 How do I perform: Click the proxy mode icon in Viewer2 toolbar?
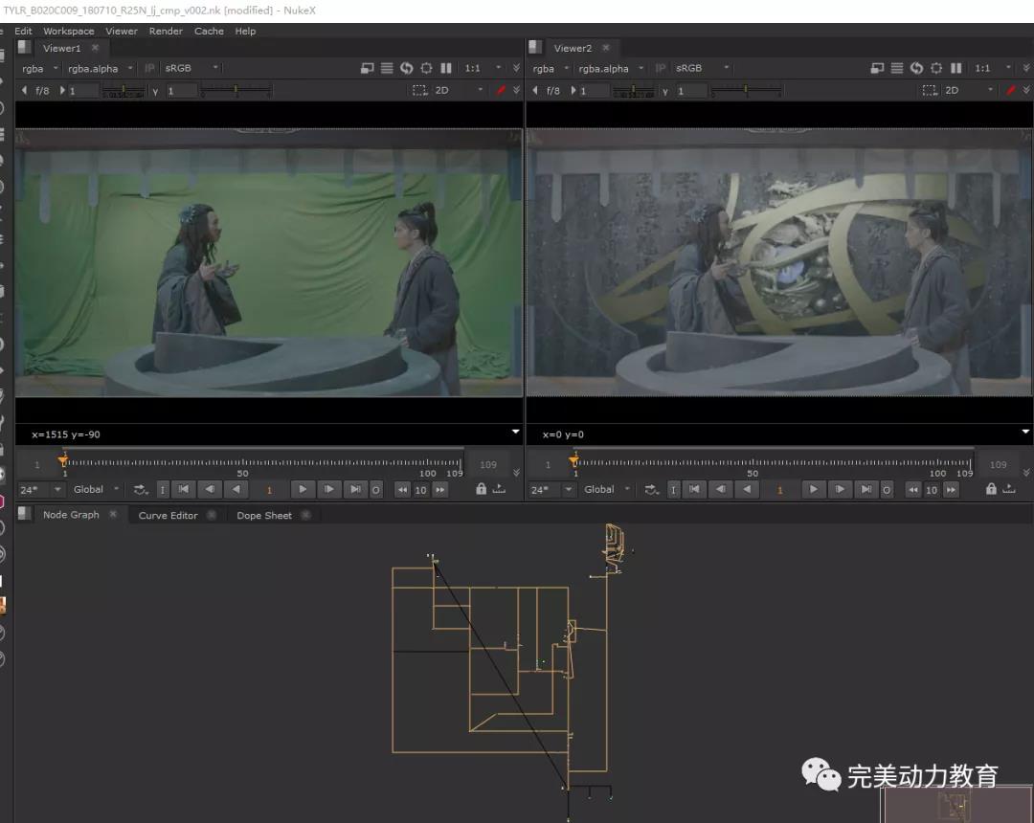877,68
